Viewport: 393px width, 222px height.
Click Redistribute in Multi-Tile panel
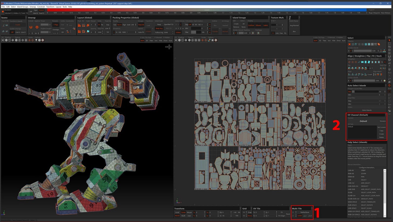pos(305,212)
